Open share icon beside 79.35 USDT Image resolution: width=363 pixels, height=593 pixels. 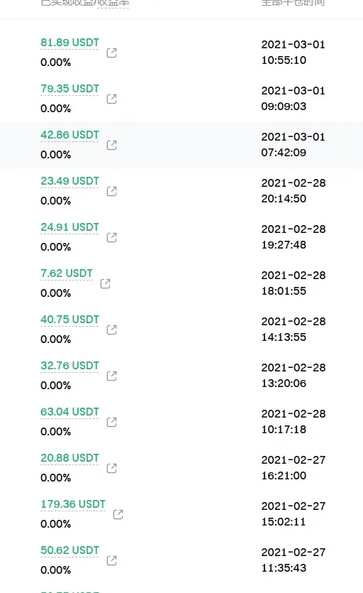click(112, 99)
